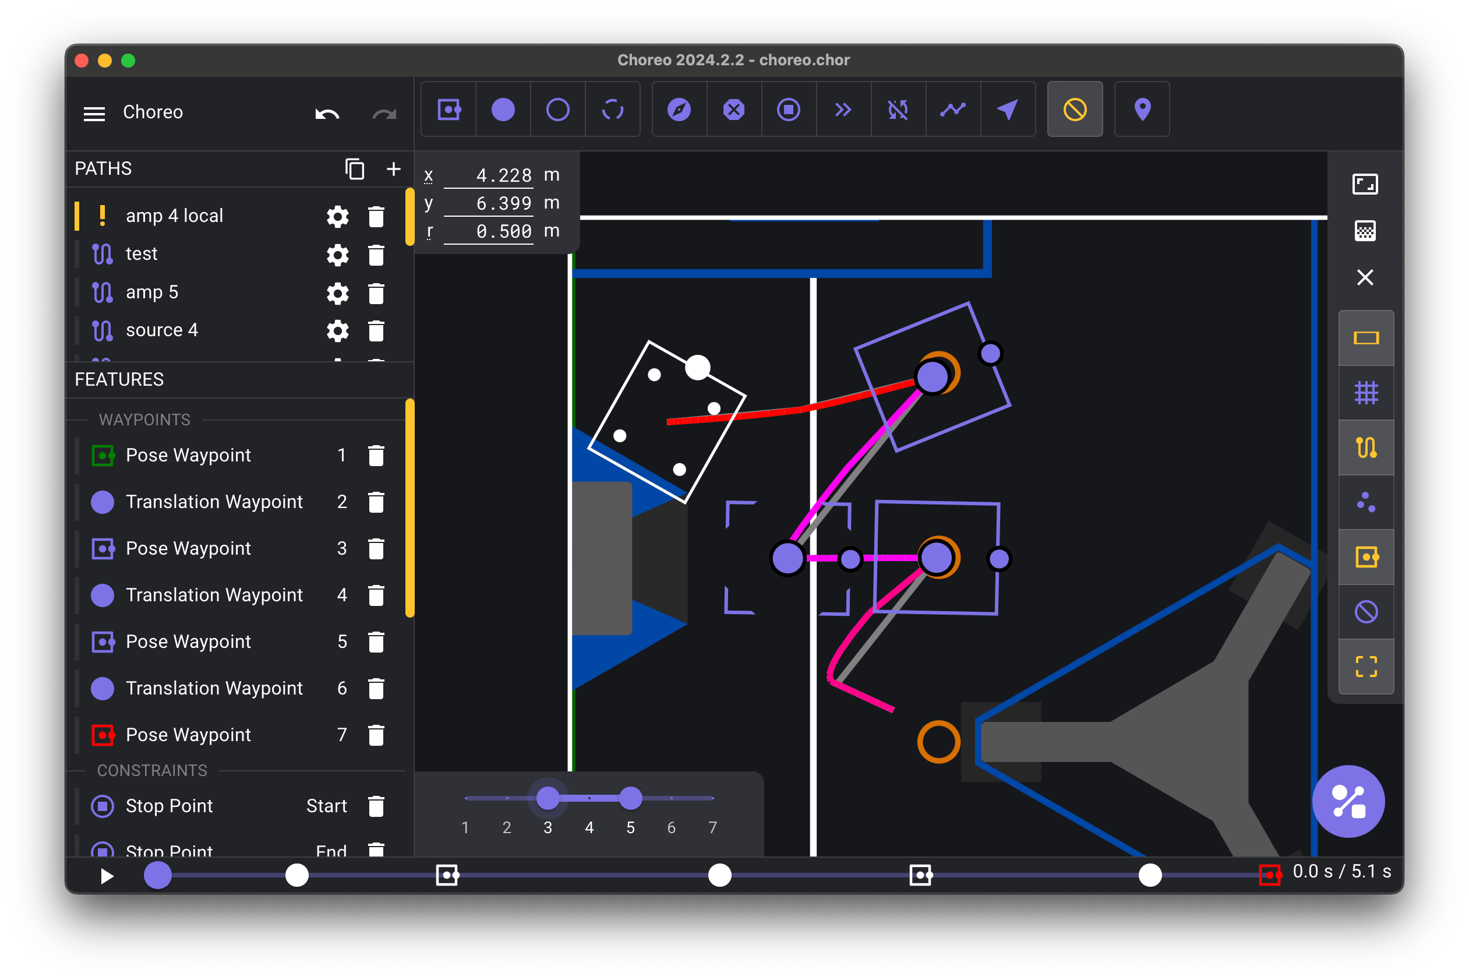Select the compass-shaped constraint tool
This screenshot has width=1469, height=980.
[x=679, y=110]
